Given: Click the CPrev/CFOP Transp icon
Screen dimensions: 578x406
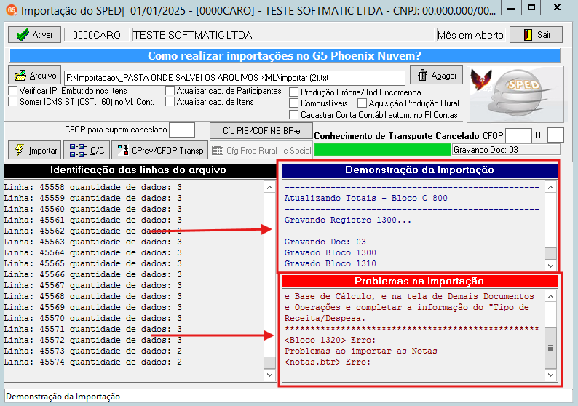Looking at the screenshot, I should point(123,150).
